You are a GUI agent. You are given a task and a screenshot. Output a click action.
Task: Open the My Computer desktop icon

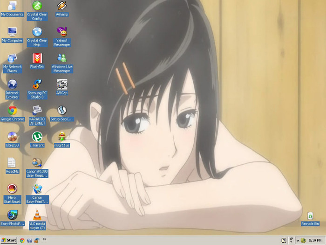(12, 35)
